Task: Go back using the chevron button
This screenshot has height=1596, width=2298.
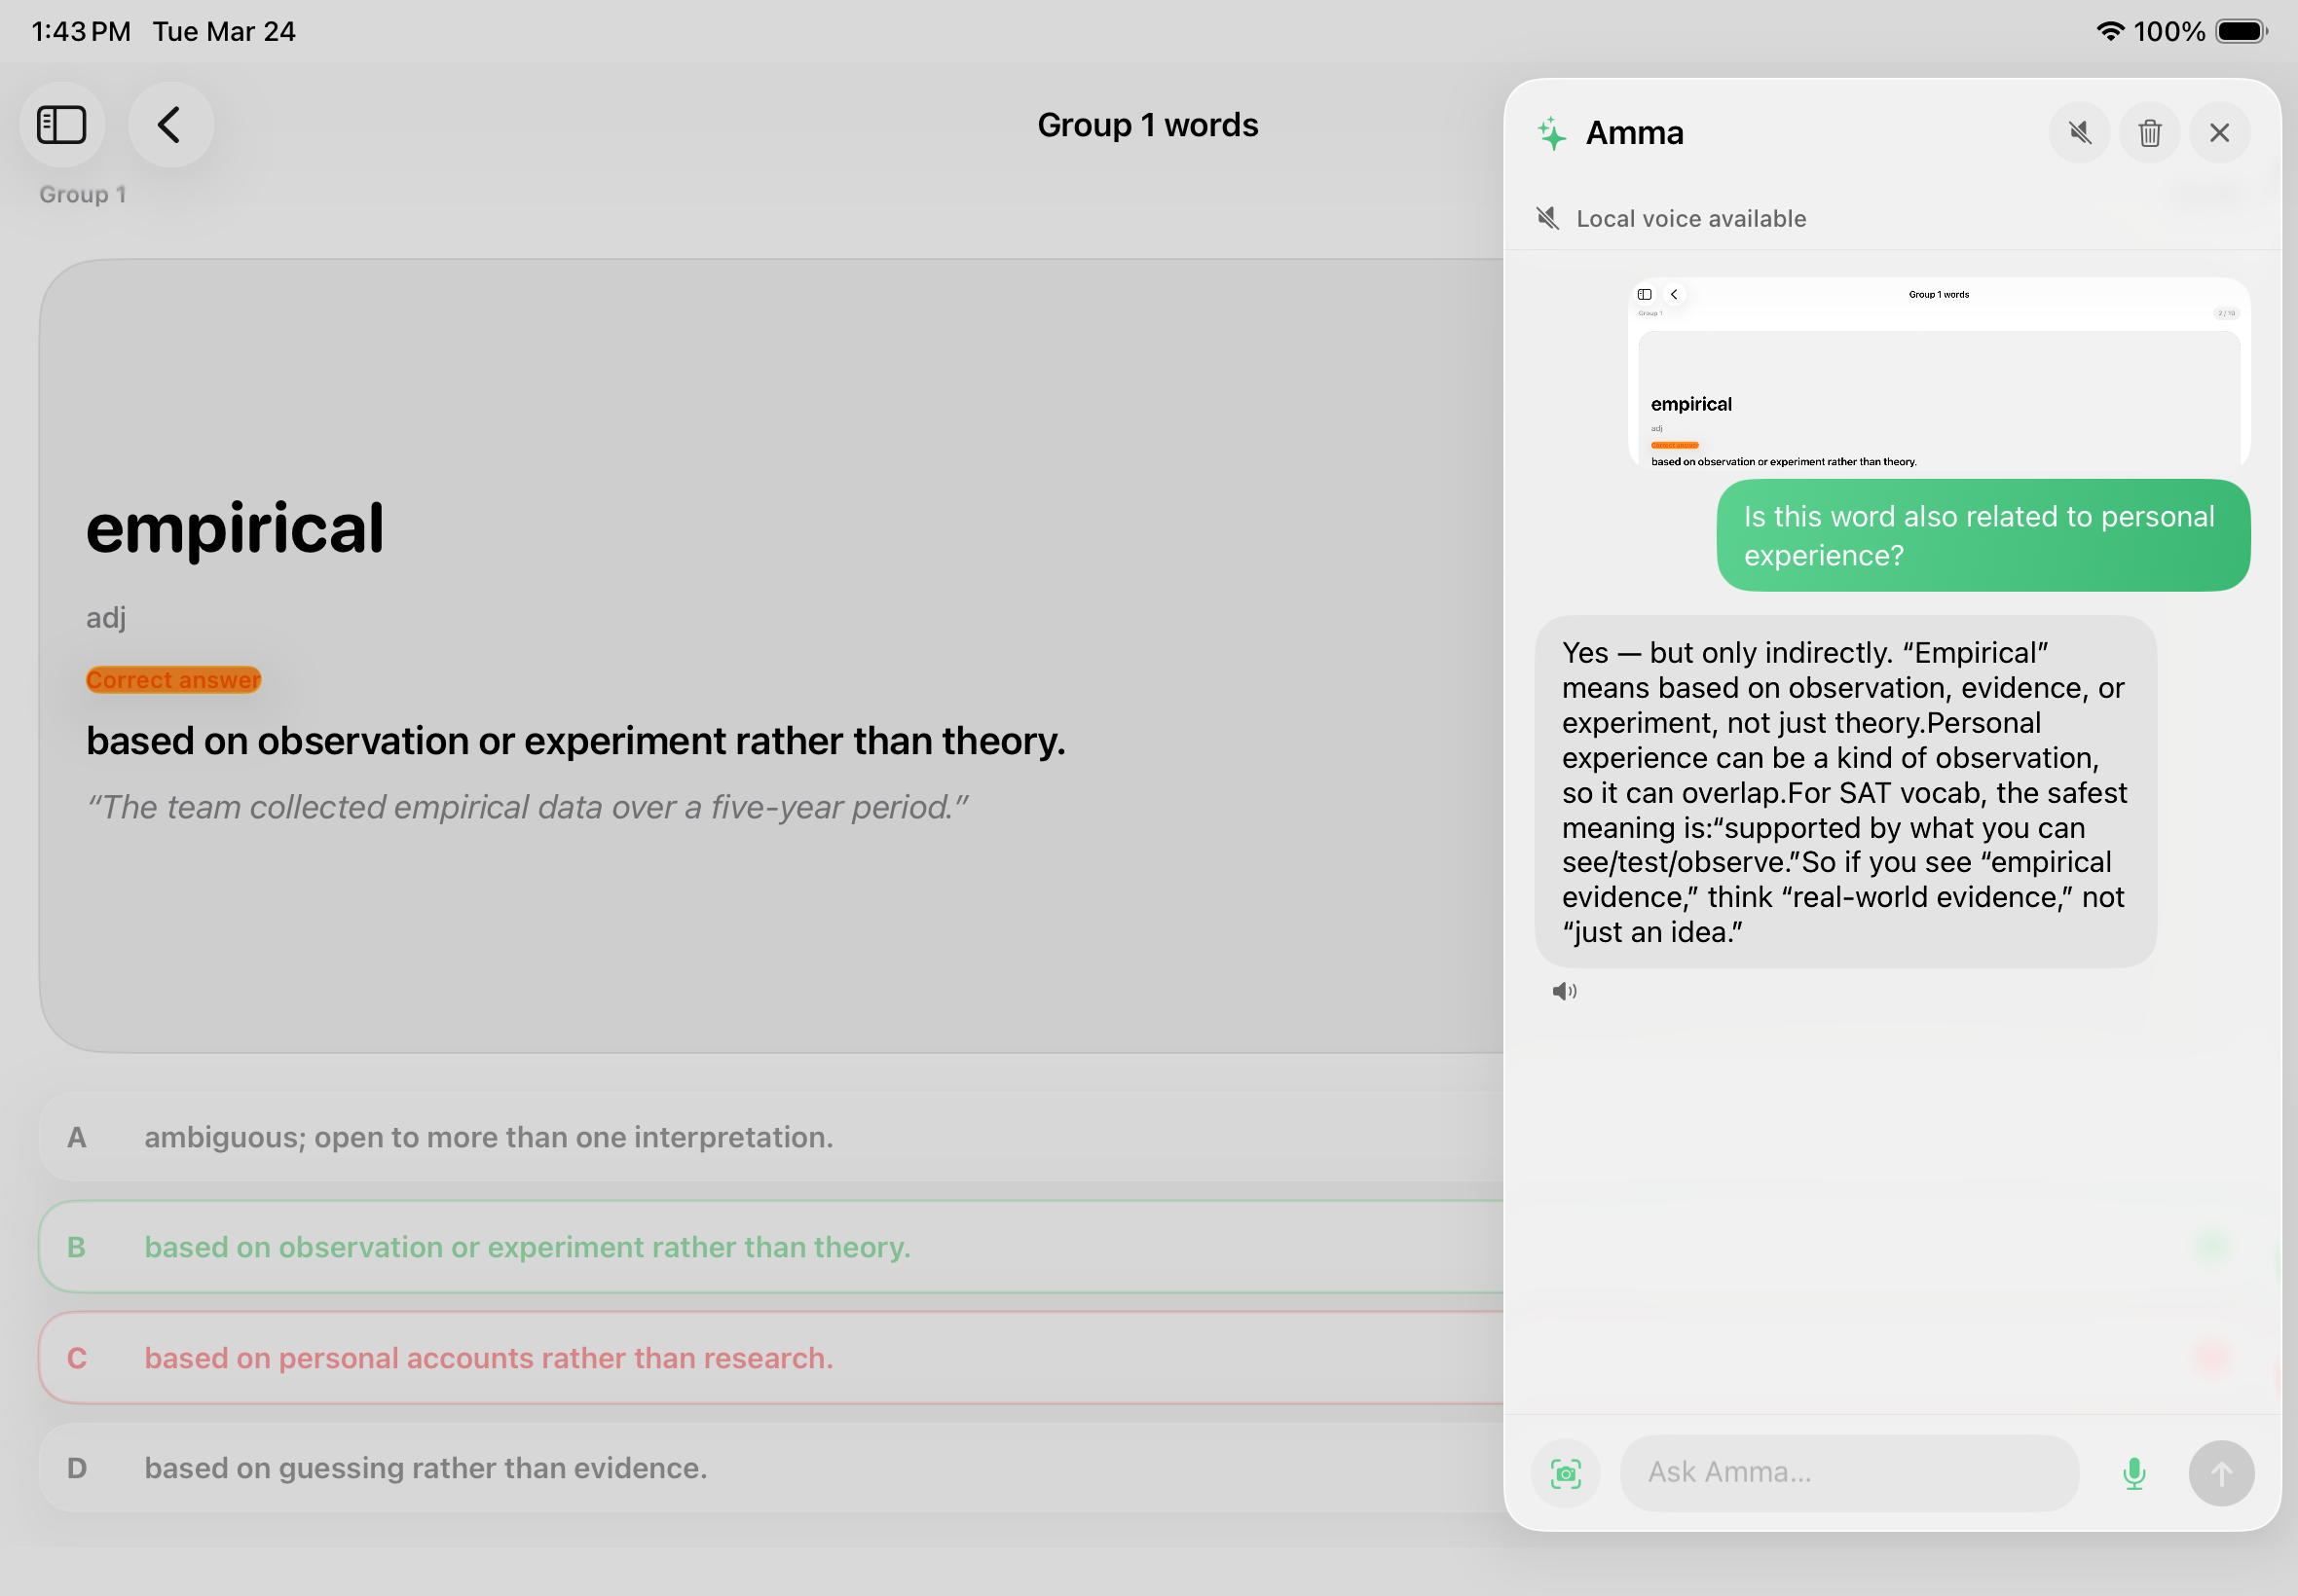Action: pyautogui.click(x=170, y=125)
